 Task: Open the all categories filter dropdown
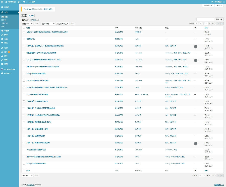[x=62, y=24]
